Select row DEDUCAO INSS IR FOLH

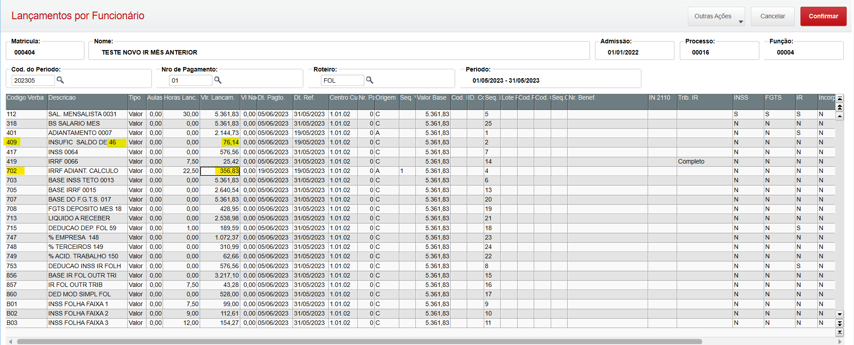coord(420,266)
